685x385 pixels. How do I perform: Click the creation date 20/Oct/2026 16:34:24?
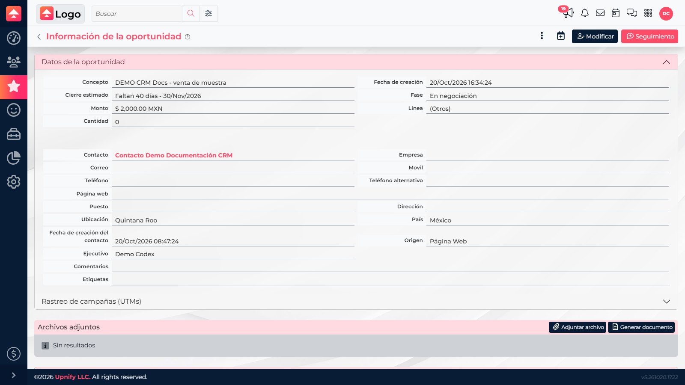461,83
